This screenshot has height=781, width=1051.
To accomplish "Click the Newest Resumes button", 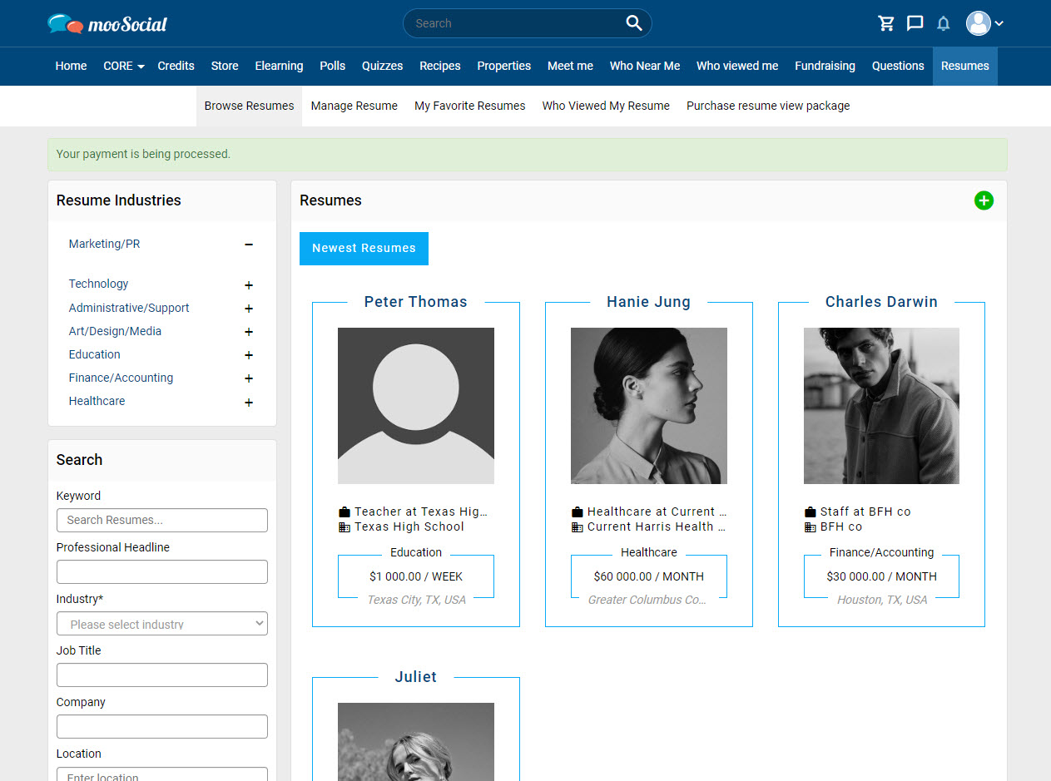I will (x=364, y=249).
